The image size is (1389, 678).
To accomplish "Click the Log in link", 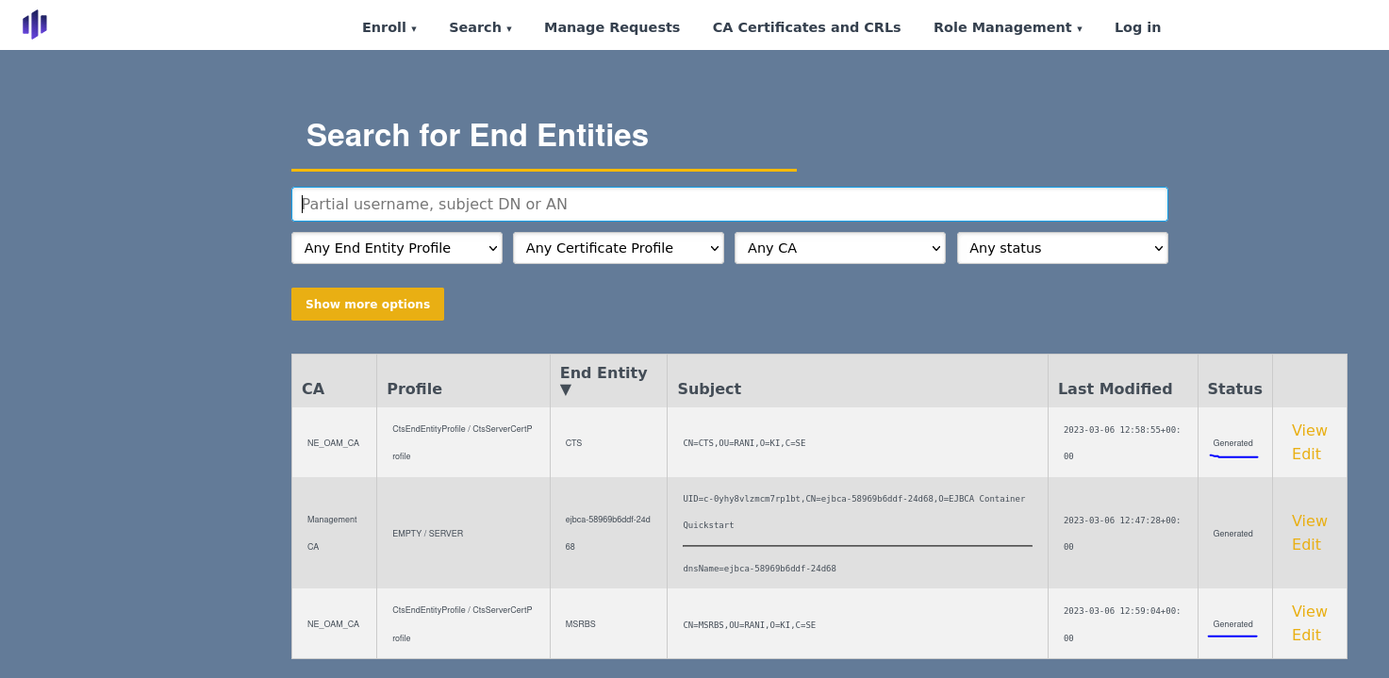I will (1137, 27).
